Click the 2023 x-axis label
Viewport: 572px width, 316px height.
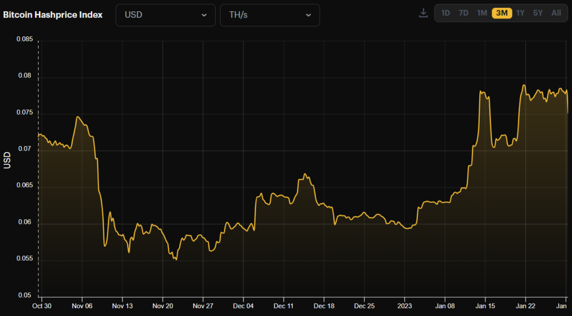coord(404,306)
